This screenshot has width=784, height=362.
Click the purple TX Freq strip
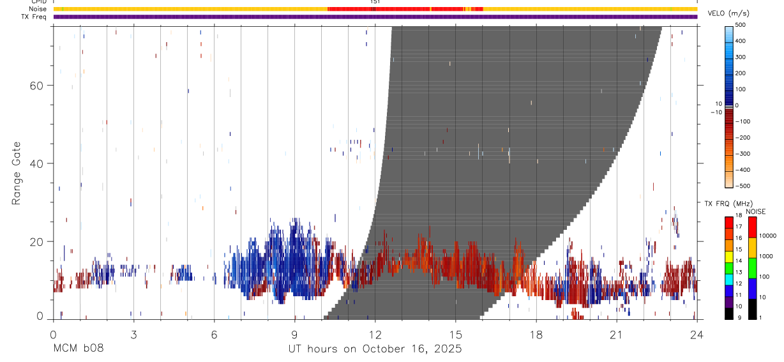[x=375, y=17]
